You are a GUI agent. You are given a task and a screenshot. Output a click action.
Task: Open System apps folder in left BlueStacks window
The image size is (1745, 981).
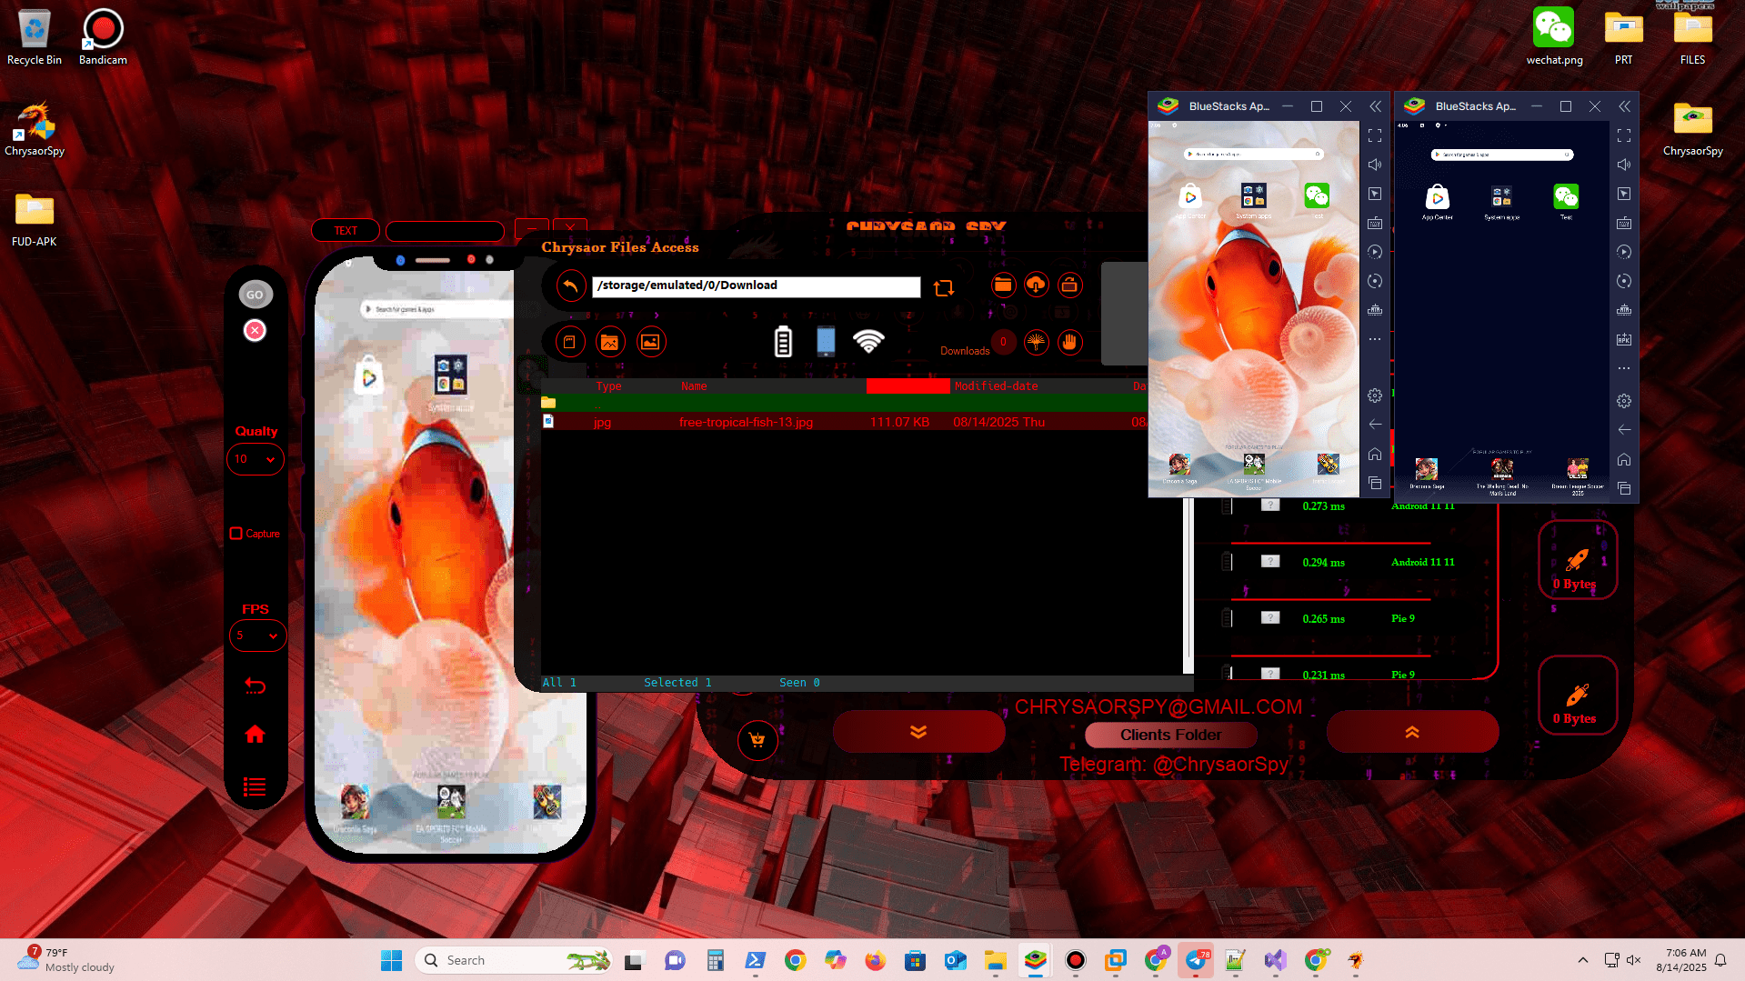1254,197
